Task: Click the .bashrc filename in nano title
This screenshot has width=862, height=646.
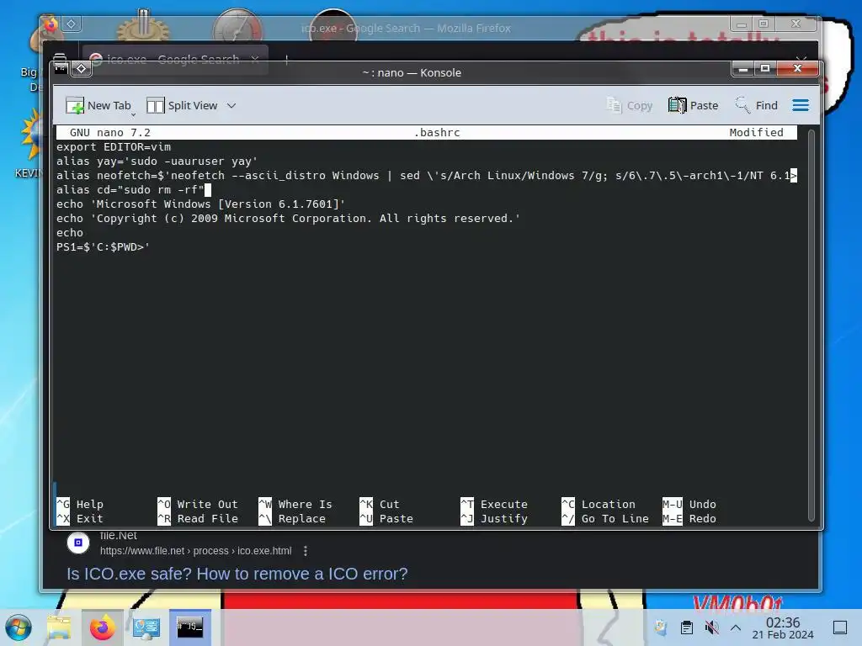Action: pos(437,132)
